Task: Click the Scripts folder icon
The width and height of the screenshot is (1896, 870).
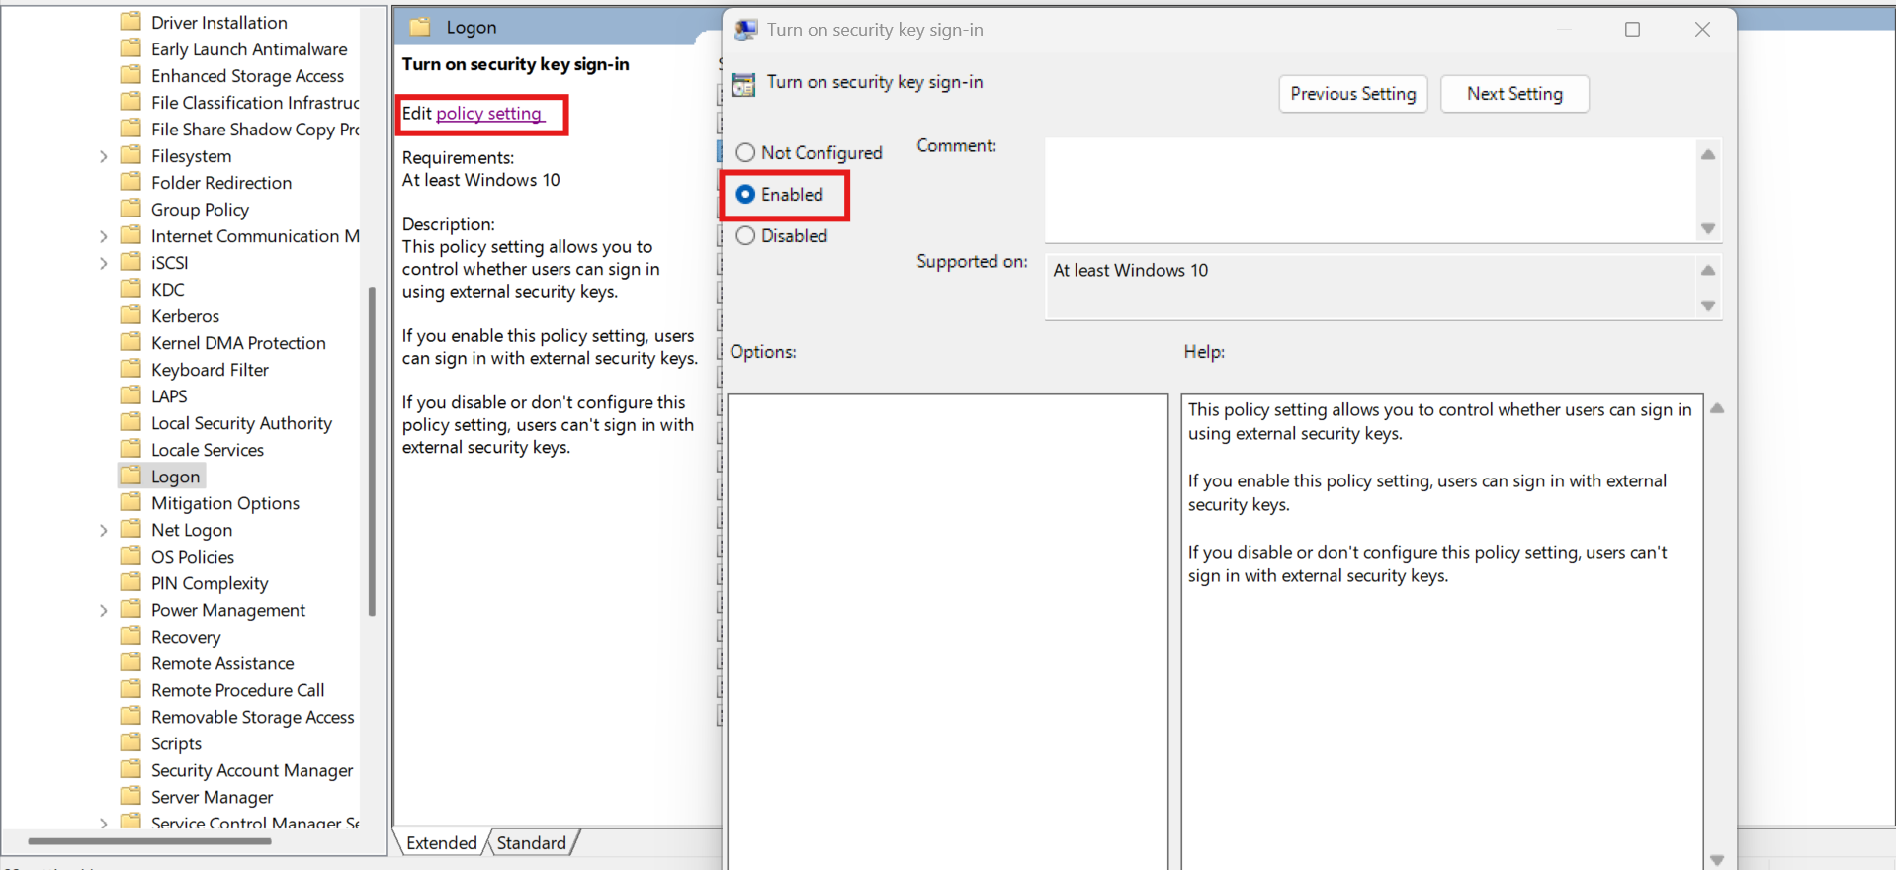Action: (130, 742)
